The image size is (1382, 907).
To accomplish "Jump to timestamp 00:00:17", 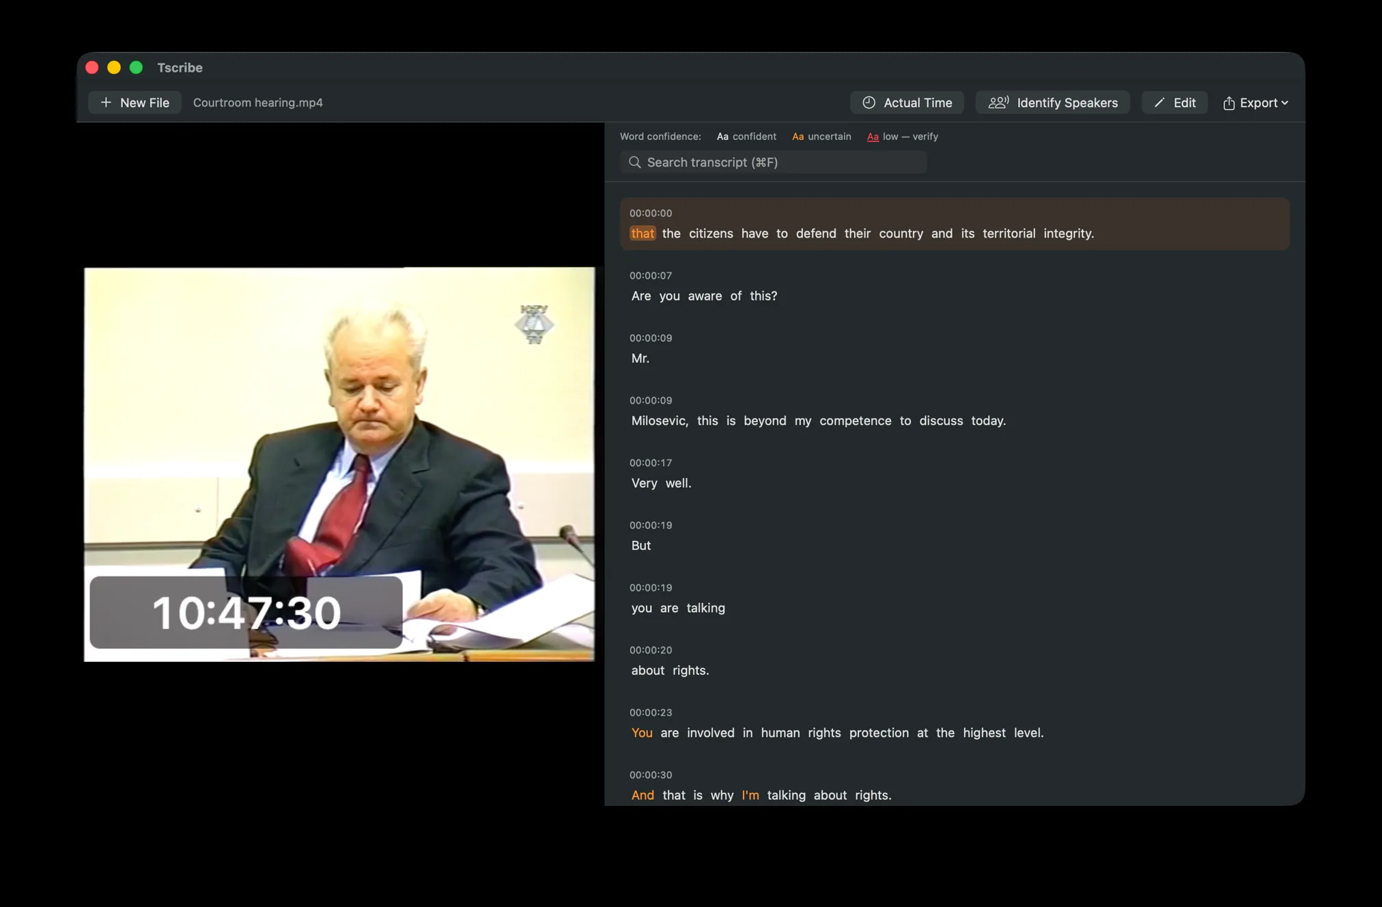I will click(651, 462).
